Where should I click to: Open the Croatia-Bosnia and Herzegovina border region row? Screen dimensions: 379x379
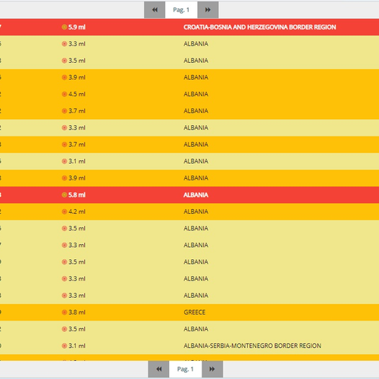point(189,27)
